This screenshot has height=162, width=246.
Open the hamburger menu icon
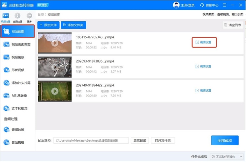click(x=224, y=5)
